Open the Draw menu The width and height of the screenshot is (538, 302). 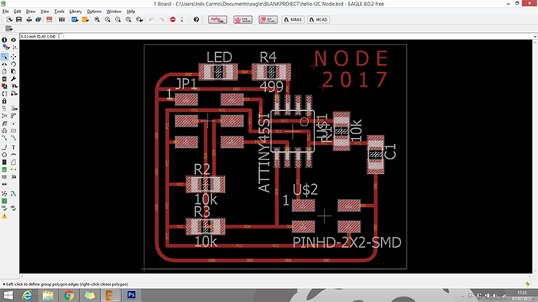31,11
